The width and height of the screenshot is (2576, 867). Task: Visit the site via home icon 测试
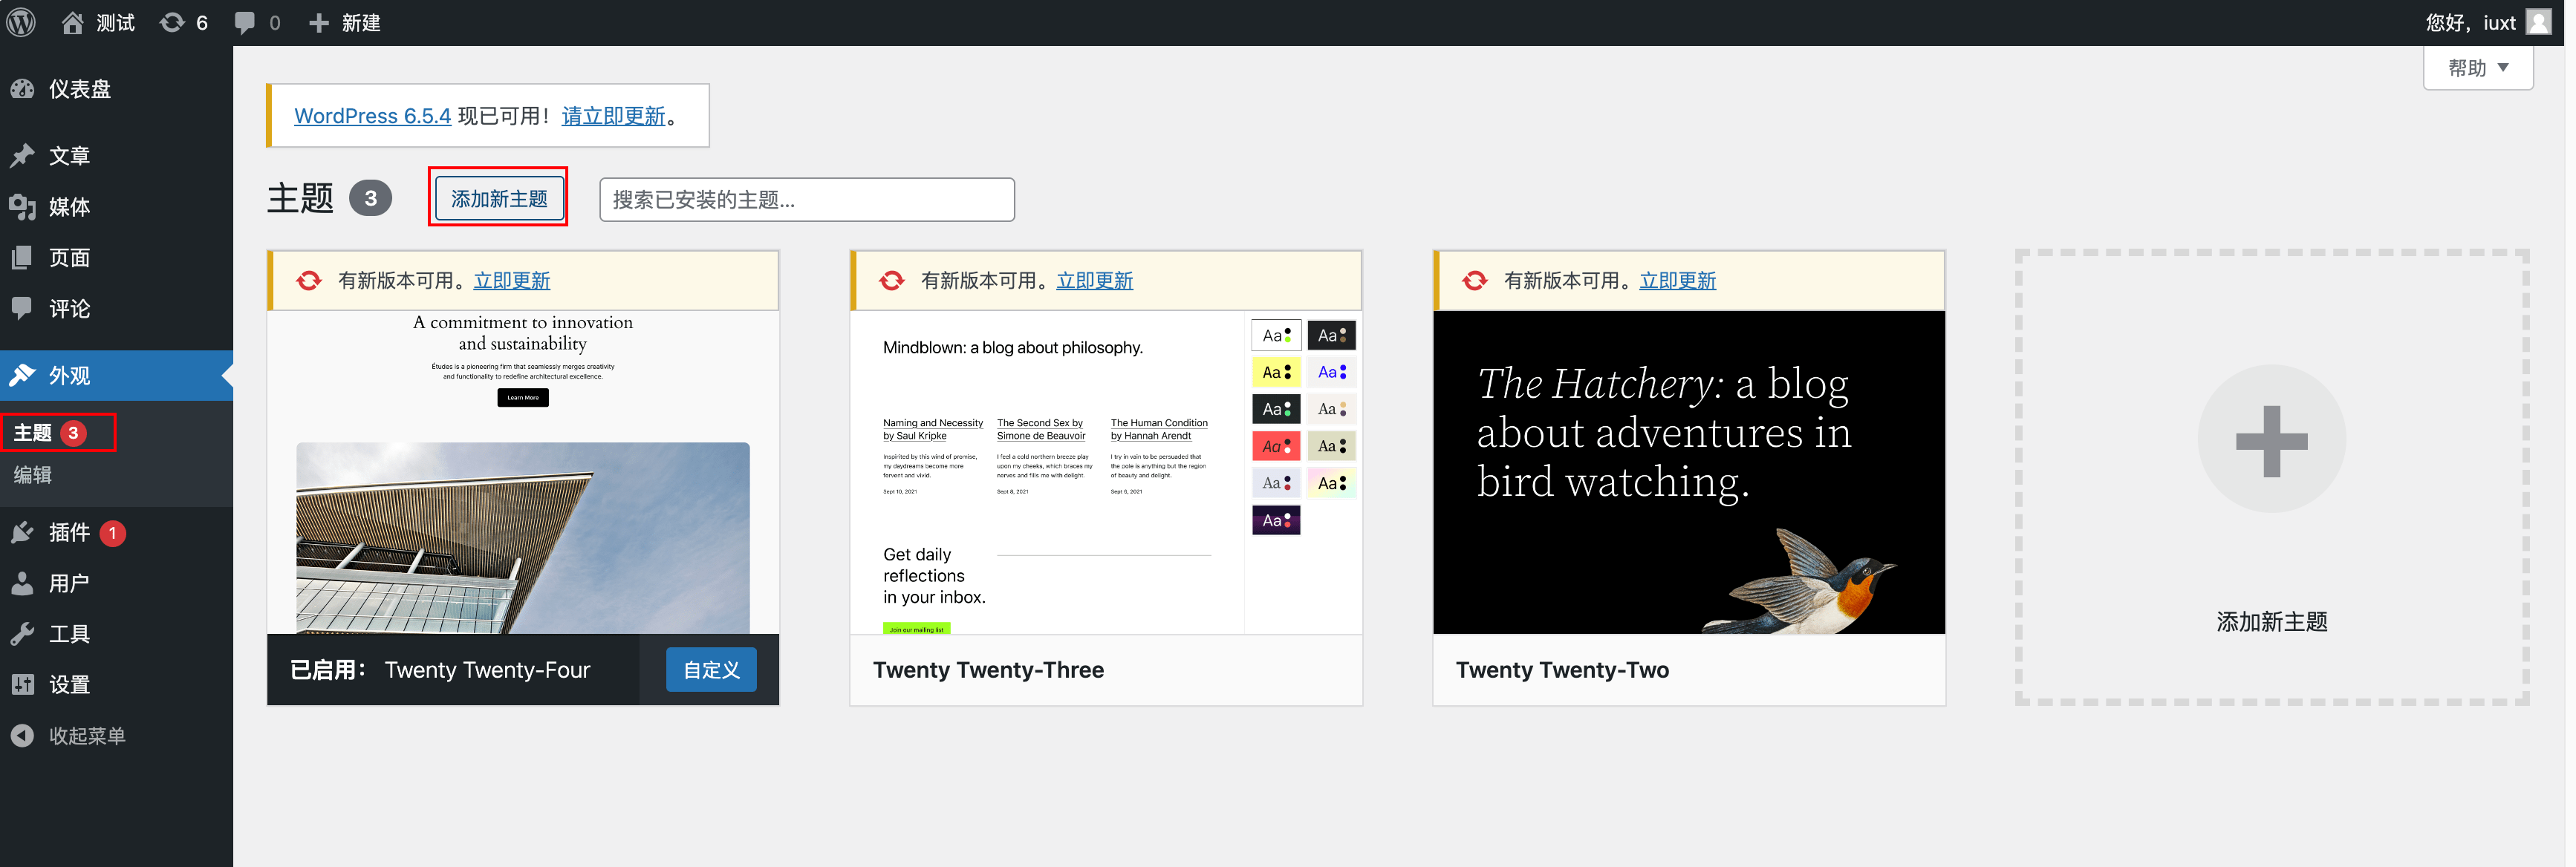pyautogui.click(x=97, y=22)
